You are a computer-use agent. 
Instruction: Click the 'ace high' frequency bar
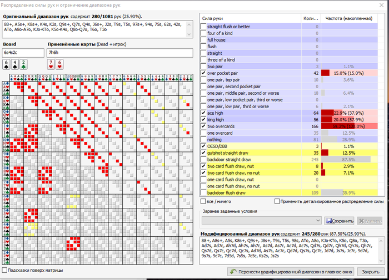[350, 113]
